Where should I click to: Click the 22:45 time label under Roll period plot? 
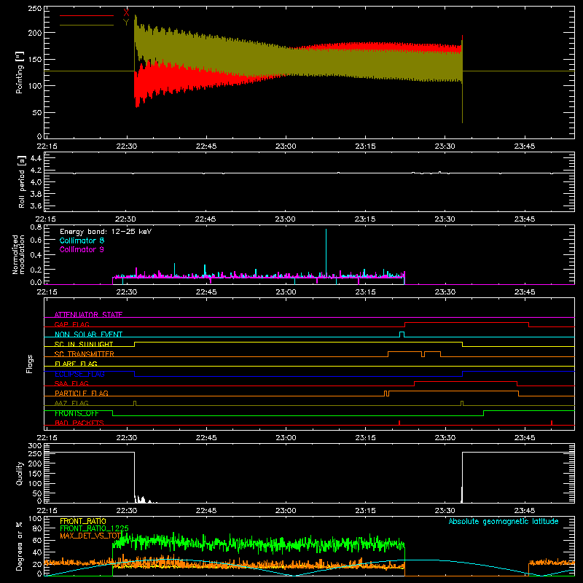(x=206, y=219)
